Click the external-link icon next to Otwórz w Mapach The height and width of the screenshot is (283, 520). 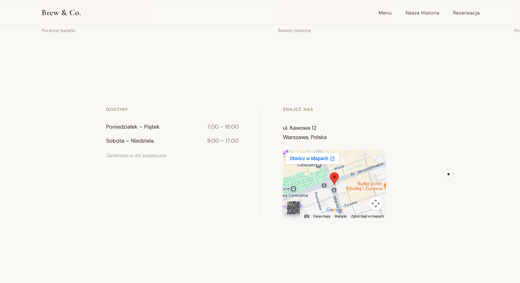332,159
